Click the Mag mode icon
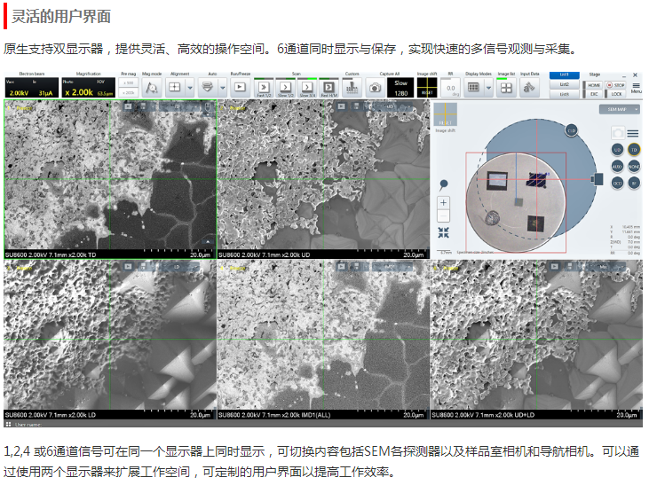Viewport: 649px width, 501px height. click(x=151, y=87)
